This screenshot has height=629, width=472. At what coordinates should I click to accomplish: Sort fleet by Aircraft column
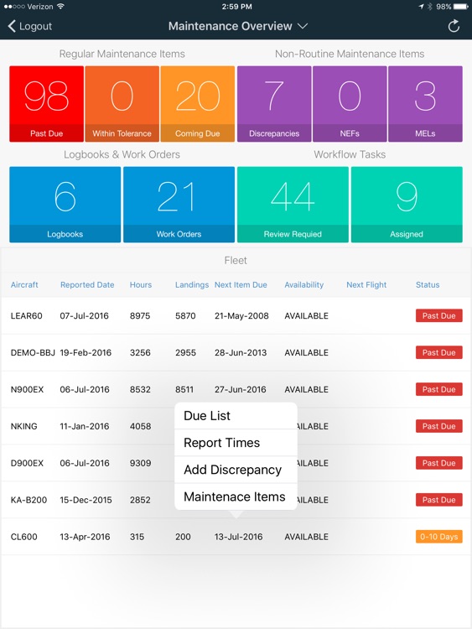tap(24, 285)
